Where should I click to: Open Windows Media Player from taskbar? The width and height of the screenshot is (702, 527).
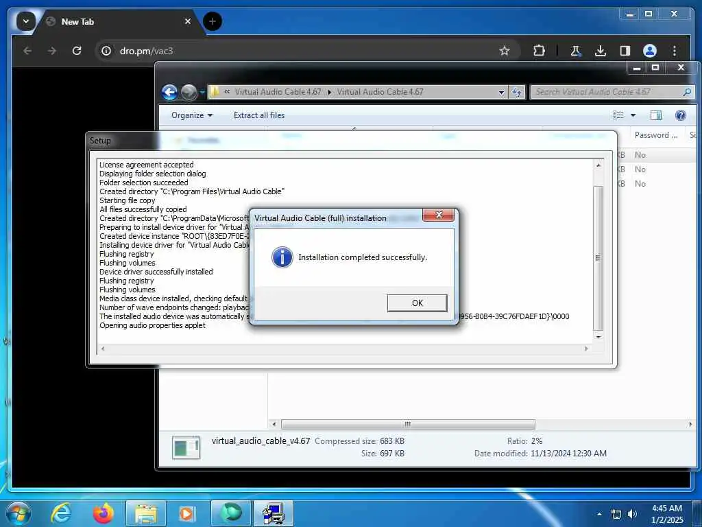(x=188, y=513)
